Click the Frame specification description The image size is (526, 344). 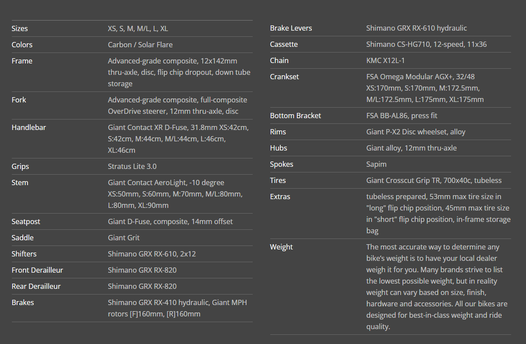pos(179,72)
